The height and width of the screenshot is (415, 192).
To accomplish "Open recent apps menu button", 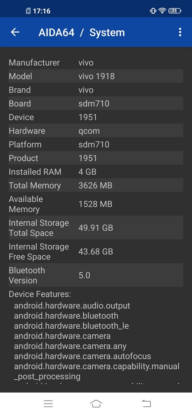I will click(x=48, y=403).
